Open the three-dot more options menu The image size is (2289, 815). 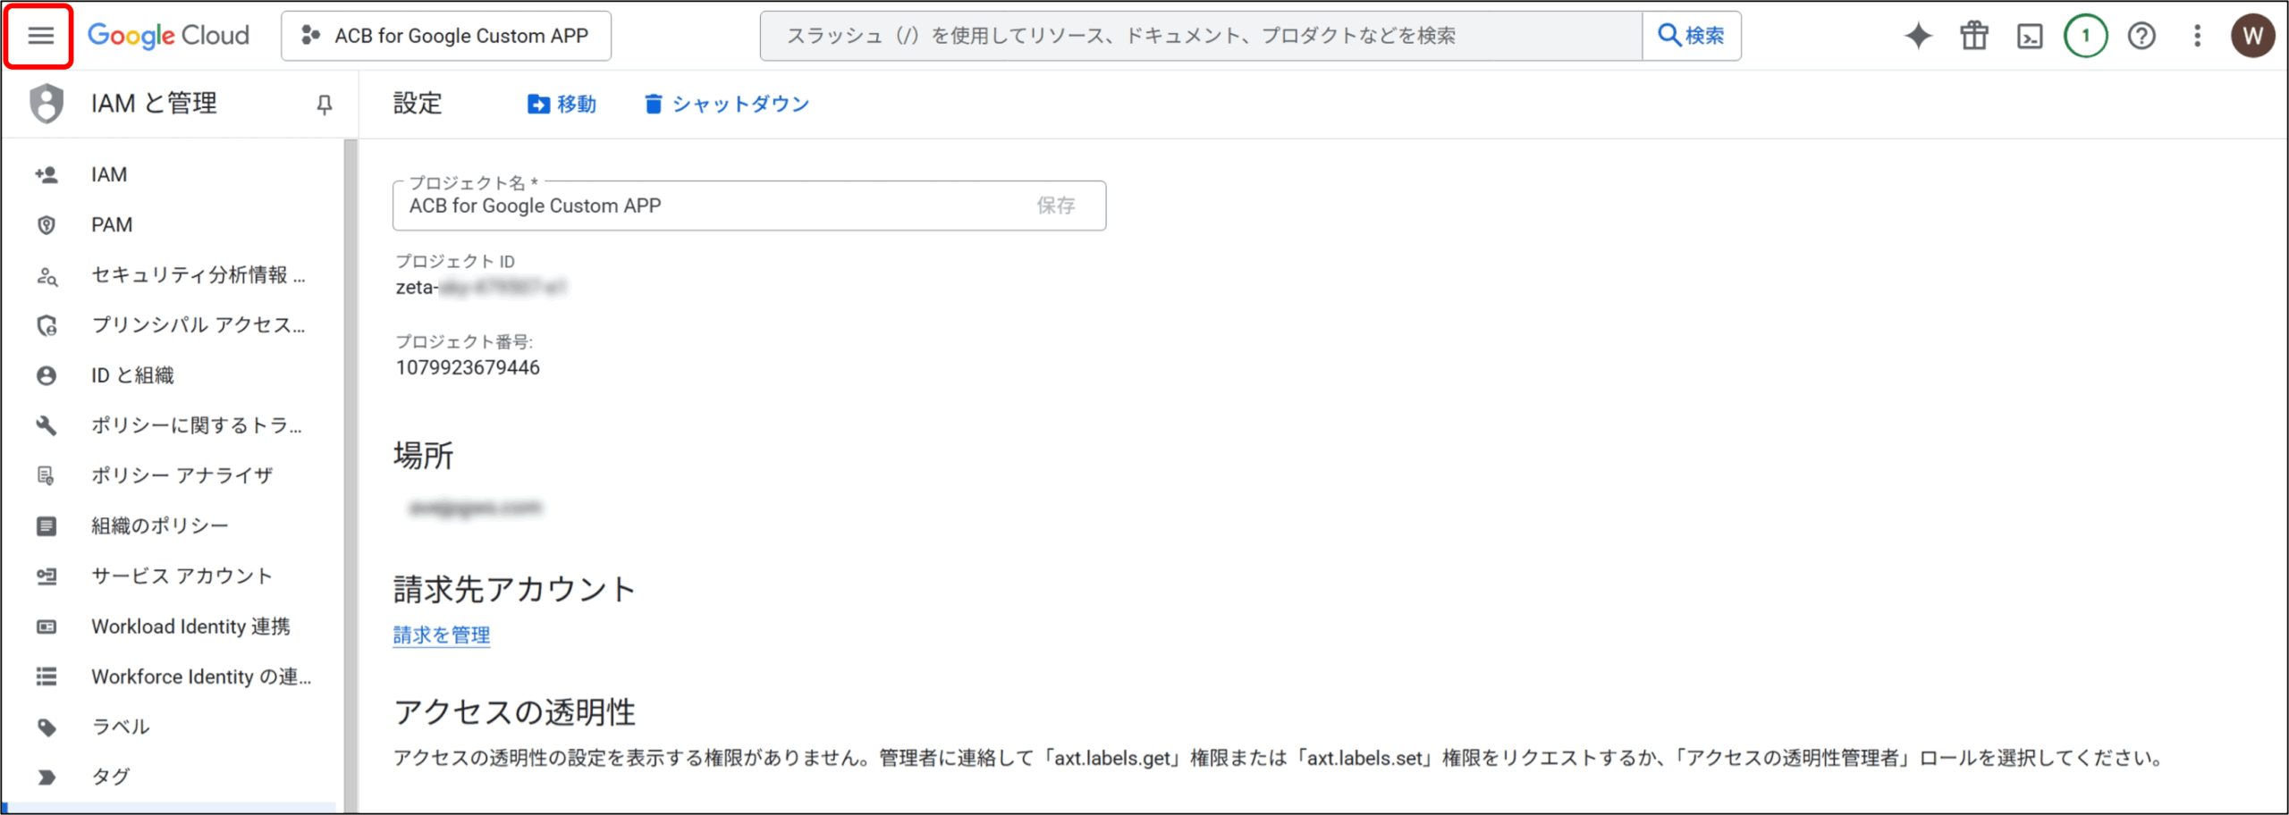(2197, 36)
